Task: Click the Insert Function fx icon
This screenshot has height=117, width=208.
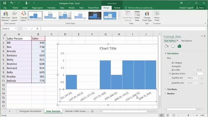Action: (37, 29)
